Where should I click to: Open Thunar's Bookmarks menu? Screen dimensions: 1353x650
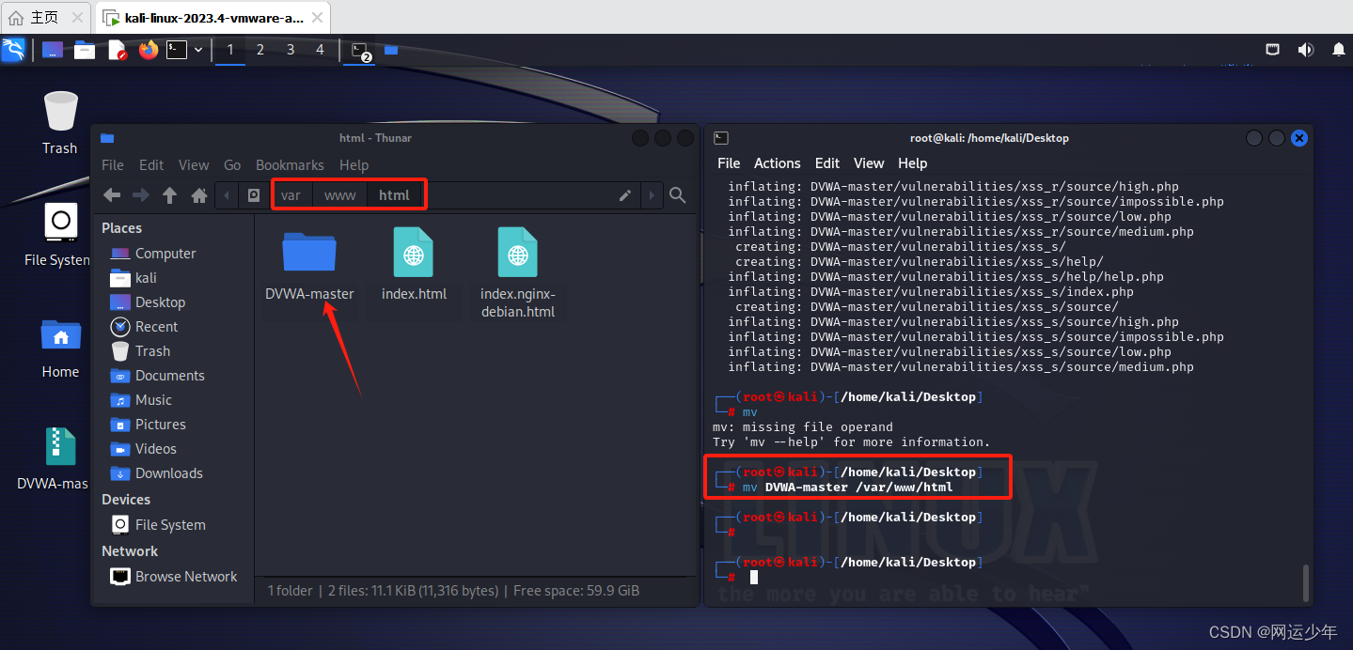pyautogui.click(x=290, y=164)
